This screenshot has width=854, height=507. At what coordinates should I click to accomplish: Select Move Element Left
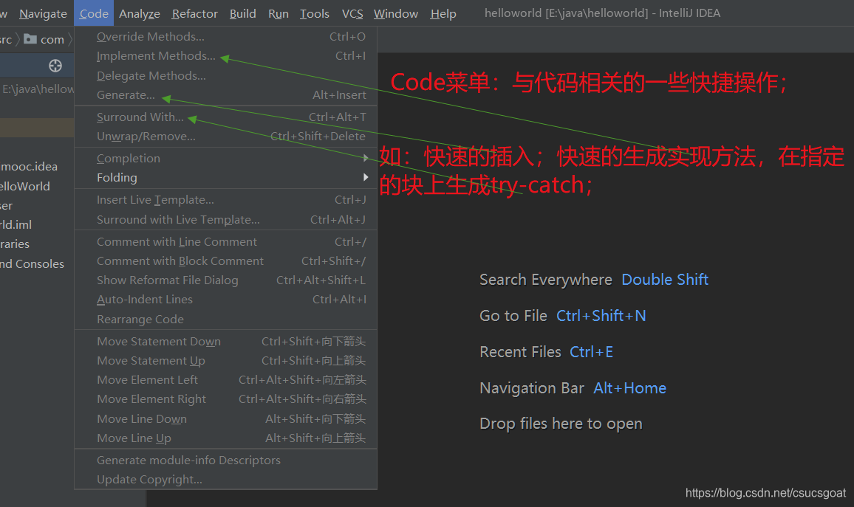click(x=225, y=380)
